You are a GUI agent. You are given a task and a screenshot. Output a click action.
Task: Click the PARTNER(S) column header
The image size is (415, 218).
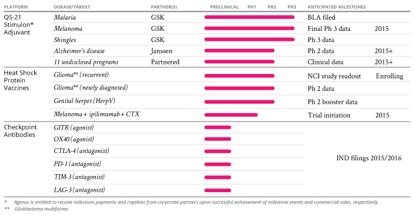pyautogui.click(x=164, y=7)
